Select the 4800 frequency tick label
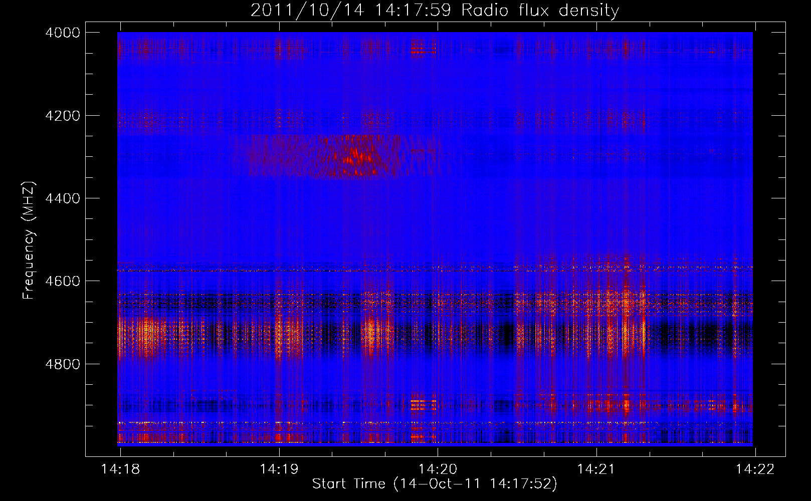This screenshot has width=811, height=501. 63,364
